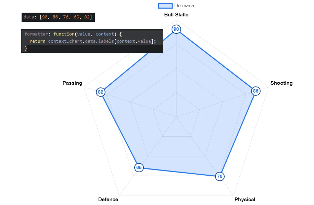Click the Physical axis label
314x205 pixels.
[x=244, y=200]
